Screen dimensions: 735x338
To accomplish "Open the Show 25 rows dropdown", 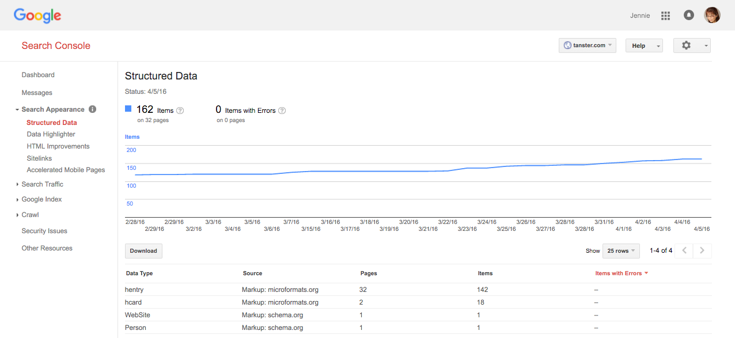I will click(620, 250).
